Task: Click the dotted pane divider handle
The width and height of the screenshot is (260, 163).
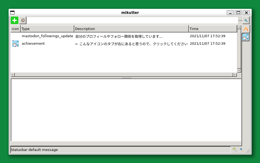Action: [x=126, y=77]
